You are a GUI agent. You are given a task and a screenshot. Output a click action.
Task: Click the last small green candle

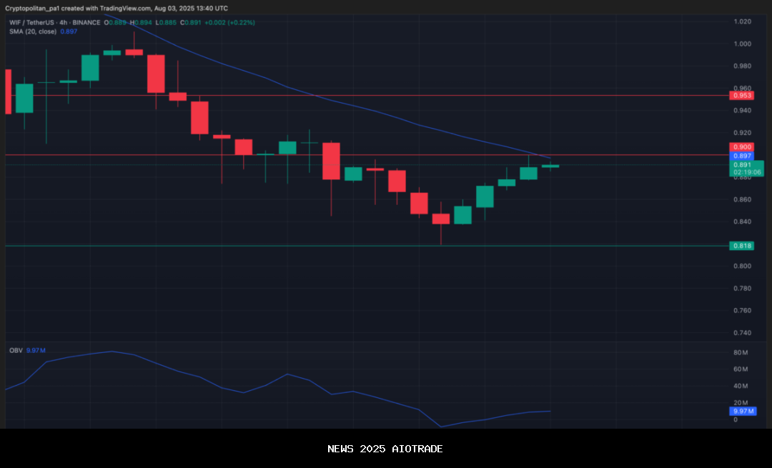pyautogui.click(x=550, y=166)
